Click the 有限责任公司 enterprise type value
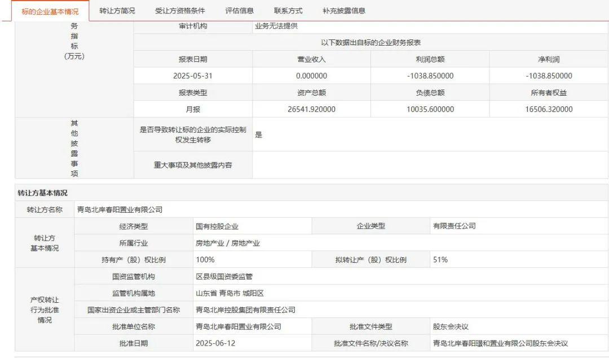 point(454,226)
